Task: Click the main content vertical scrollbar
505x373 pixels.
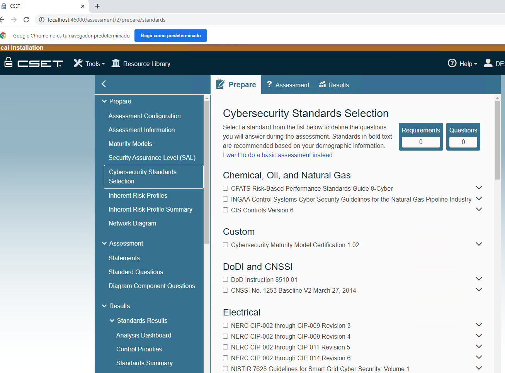Action: [497, 154]
